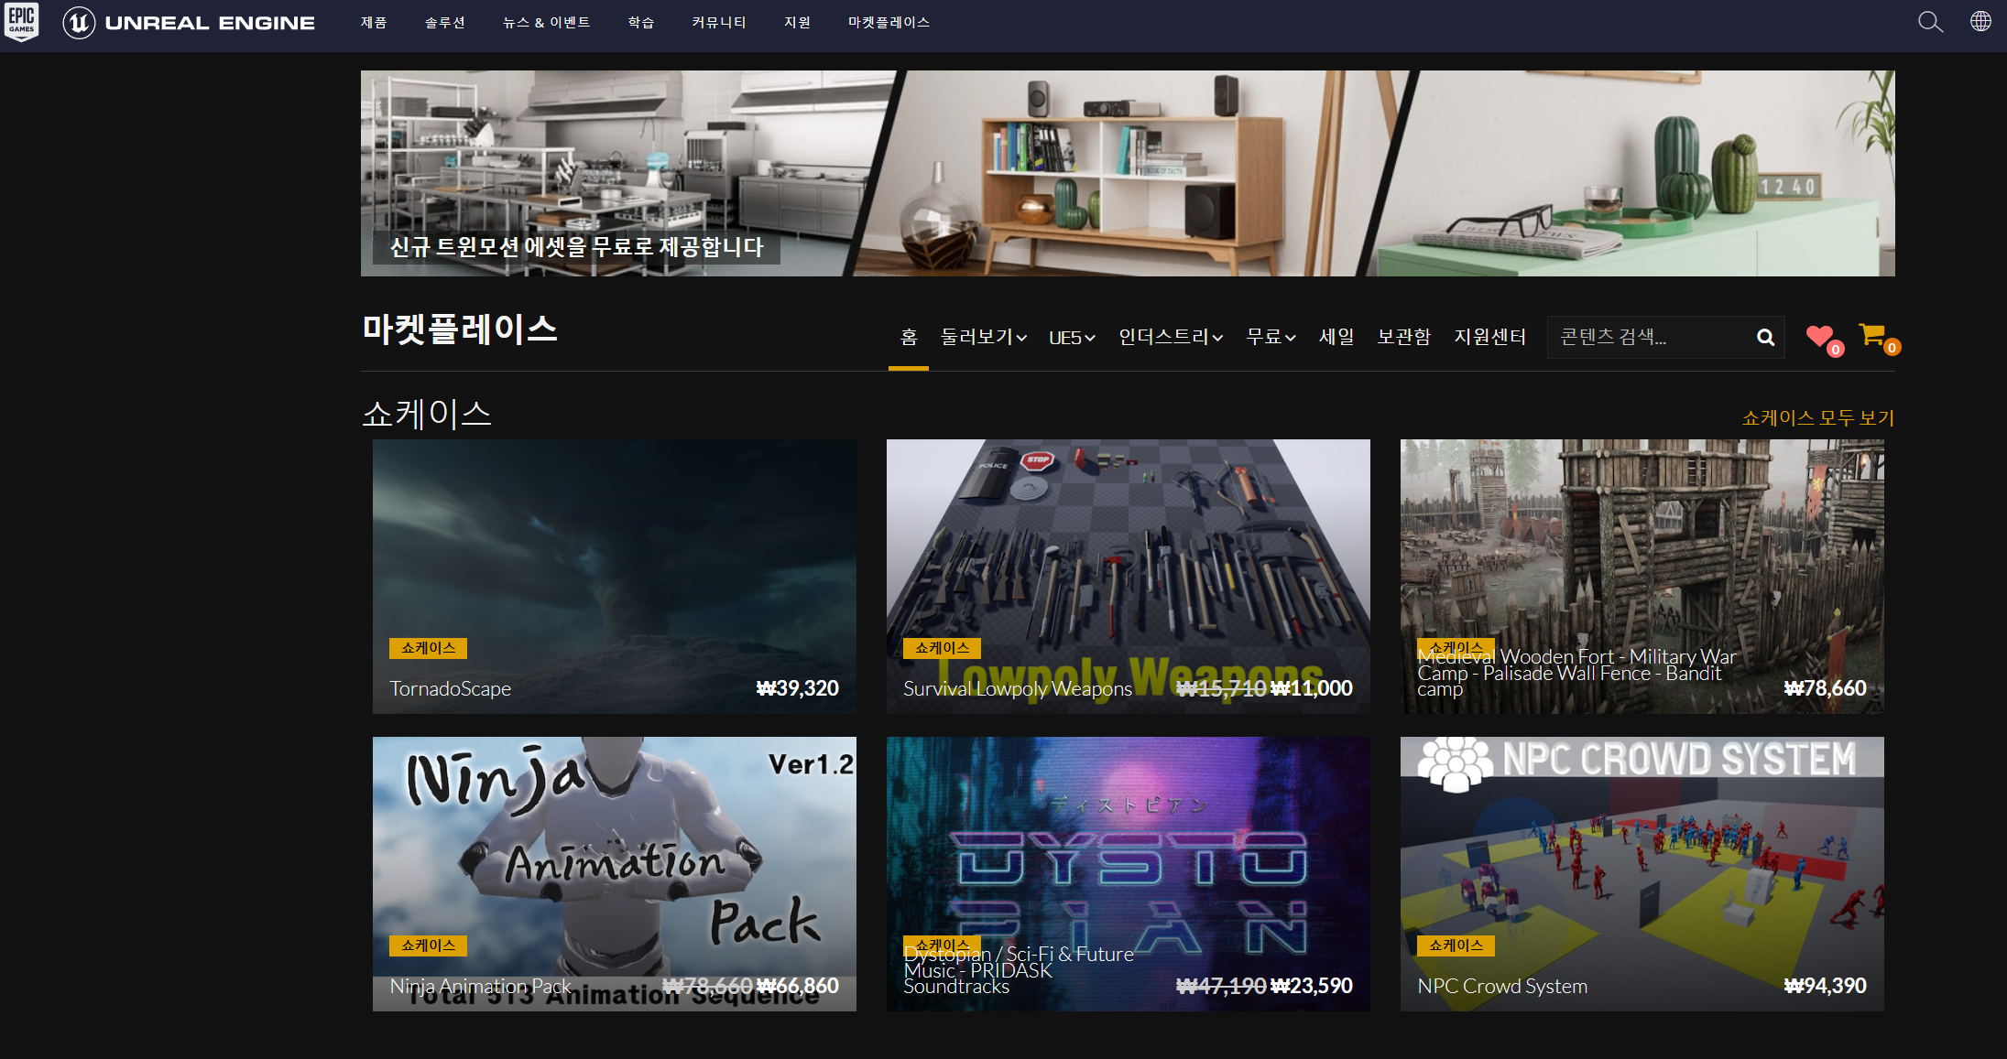The width and height of the screenshot is (2007, 1059).
Task: Open the Unreal Engine home logo
Action: coord(189,23)
